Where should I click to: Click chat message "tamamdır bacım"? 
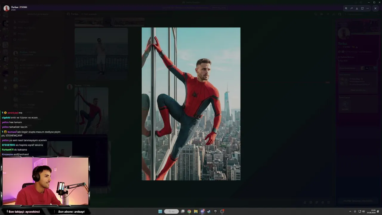(x=18, y=127)
